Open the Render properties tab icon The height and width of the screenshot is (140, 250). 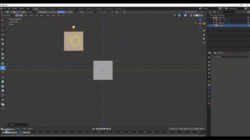[209, 62]
